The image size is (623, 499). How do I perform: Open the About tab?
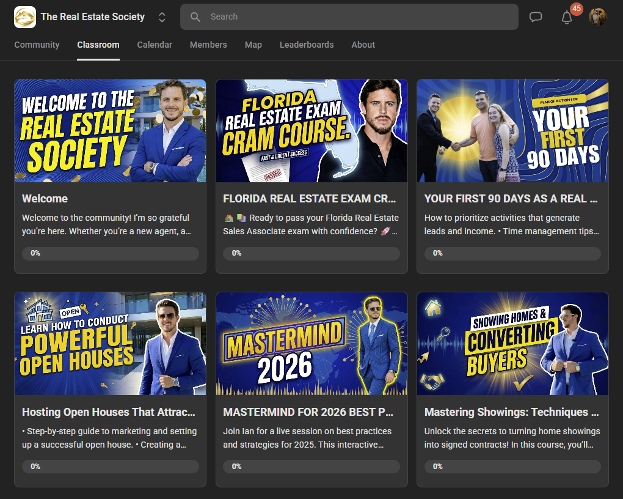(363, 45)
